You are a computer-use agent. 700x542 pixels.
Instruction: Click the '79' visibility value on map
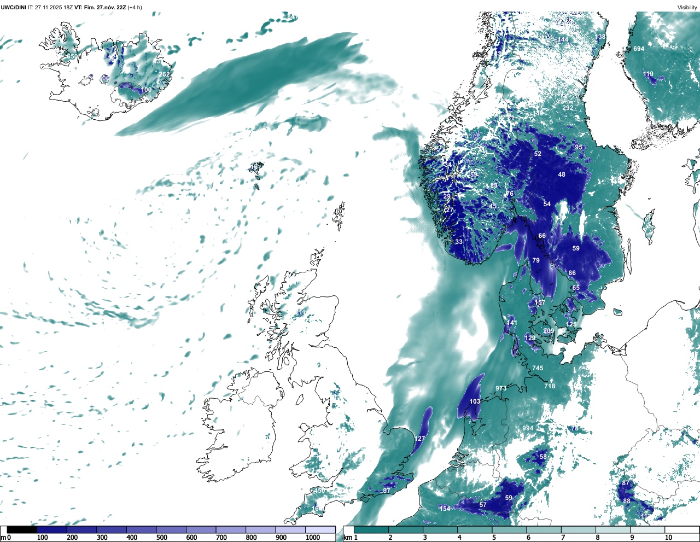point(536,260)
